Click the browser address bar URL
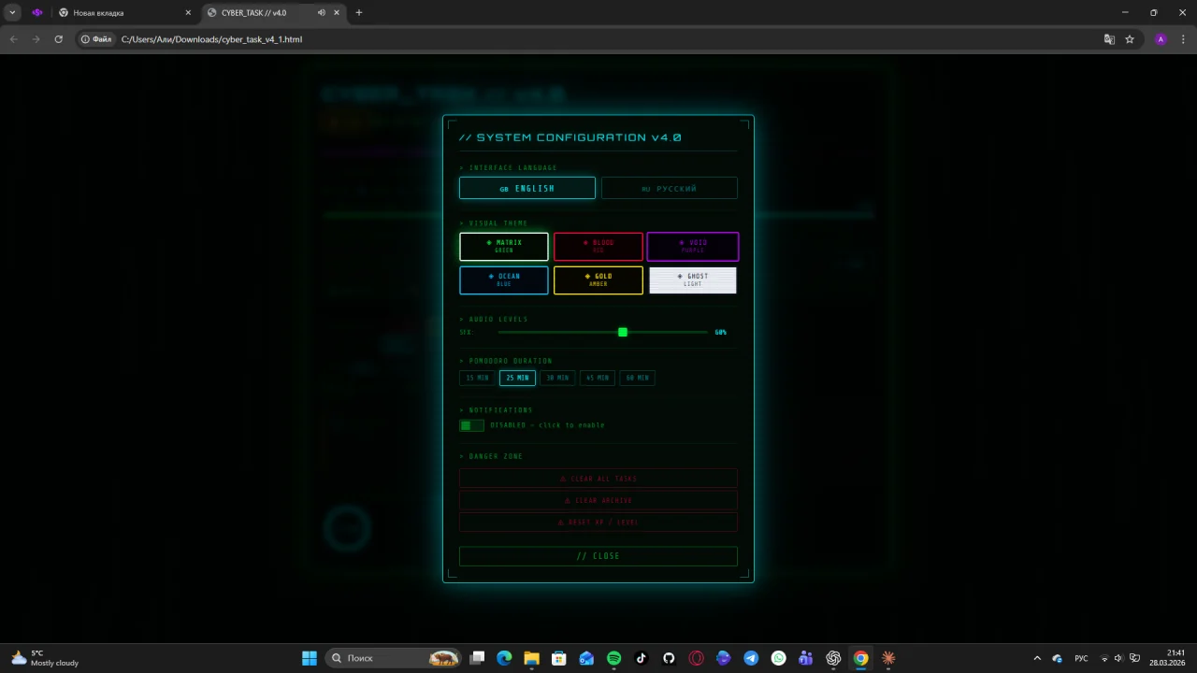Image resolution: width=1197 pixels, height=673 pixels. (211, 39)
